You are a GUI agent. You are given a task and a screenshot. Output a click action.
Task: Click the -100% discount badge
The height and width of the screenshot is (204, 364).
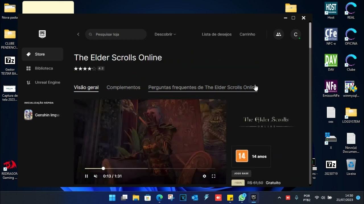(x=238, y=183)
